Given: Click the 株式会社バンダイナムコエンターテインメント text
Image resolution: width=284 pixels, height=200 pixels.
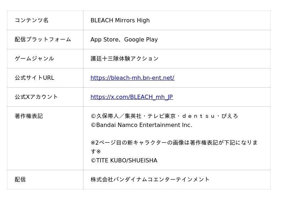Looking at the screenshot, I should pos(150,179).
